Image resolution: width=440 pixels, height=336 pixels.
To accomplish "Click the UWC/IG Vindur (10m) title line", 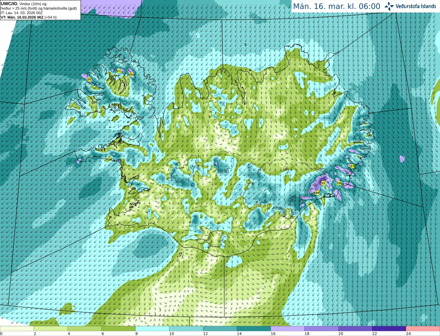I will point(24,3).
